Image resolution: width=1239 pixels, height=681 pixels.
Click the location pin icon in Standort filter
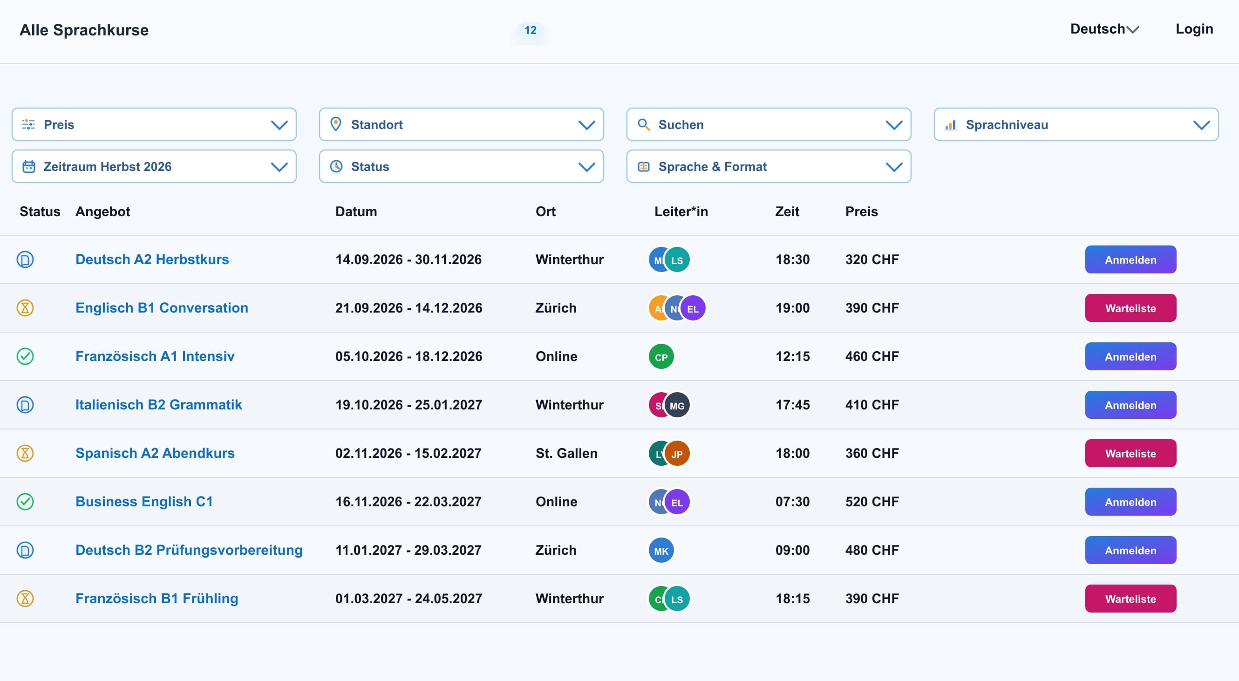336,124
